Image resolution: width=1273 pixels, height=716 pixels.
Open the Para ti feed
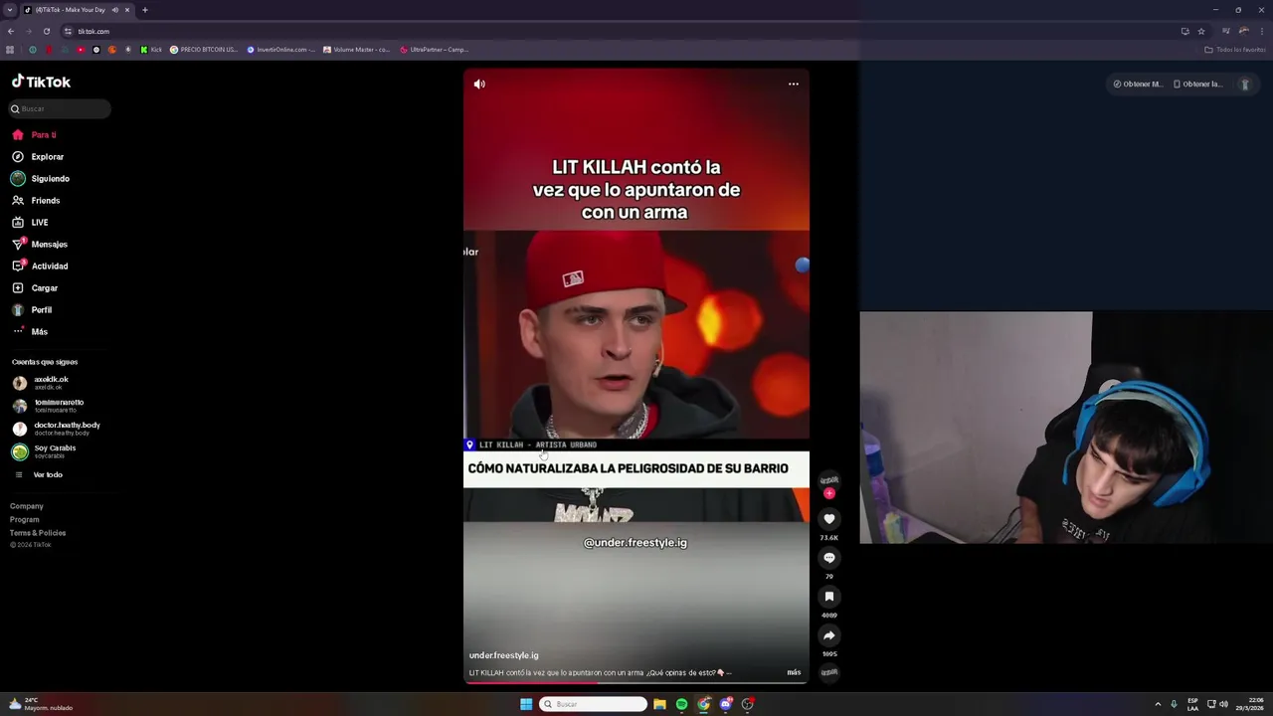pyautogui.click(x=34, y=134)
